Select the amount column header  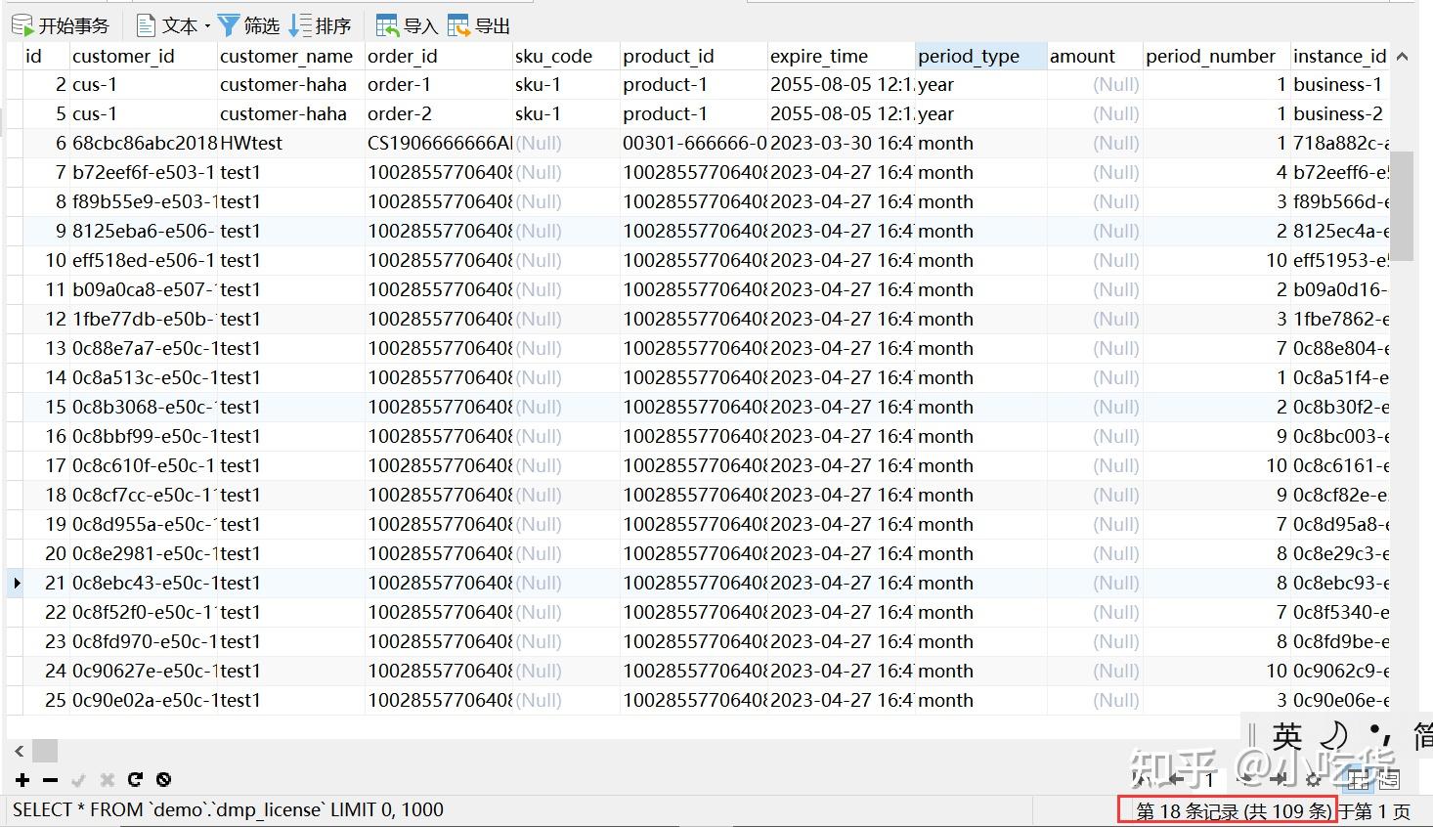pos(1095,56)
